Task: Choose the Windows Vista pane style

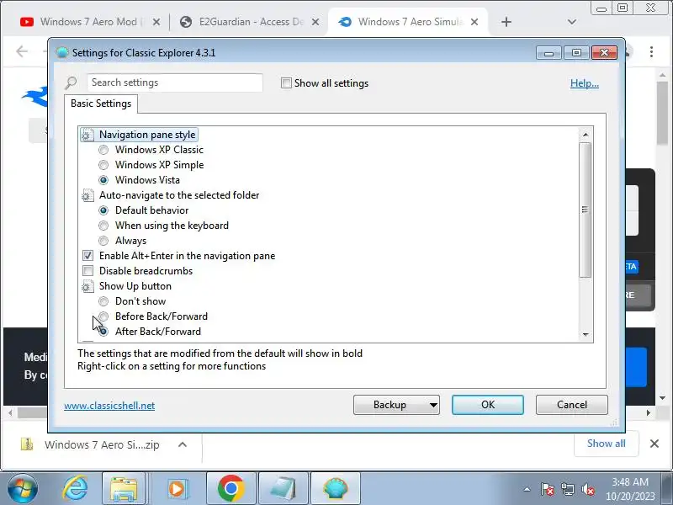Action: pyautogui.click(x=103, y=180)
